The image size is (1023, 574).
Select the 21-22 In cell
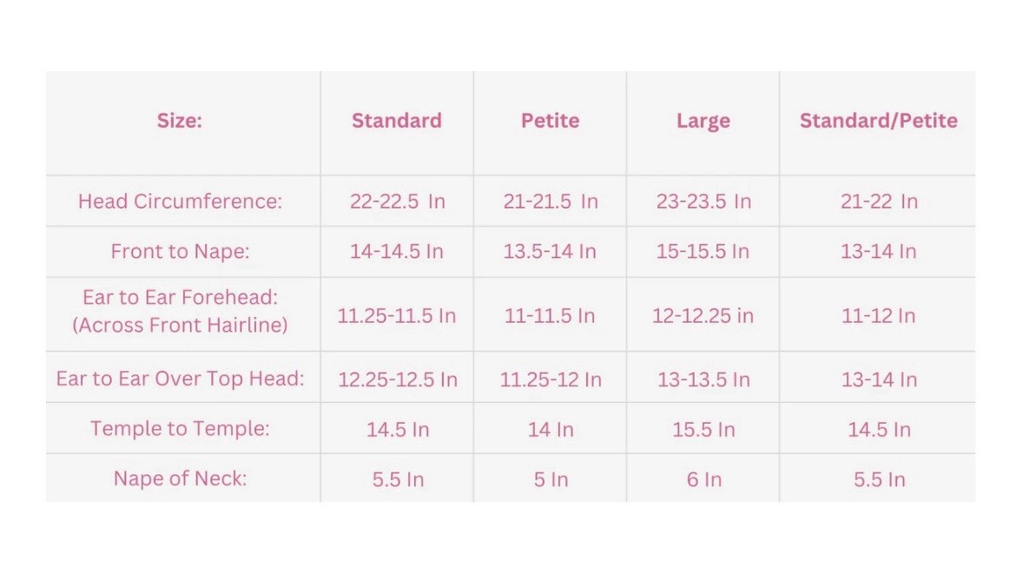pos(879,201)
